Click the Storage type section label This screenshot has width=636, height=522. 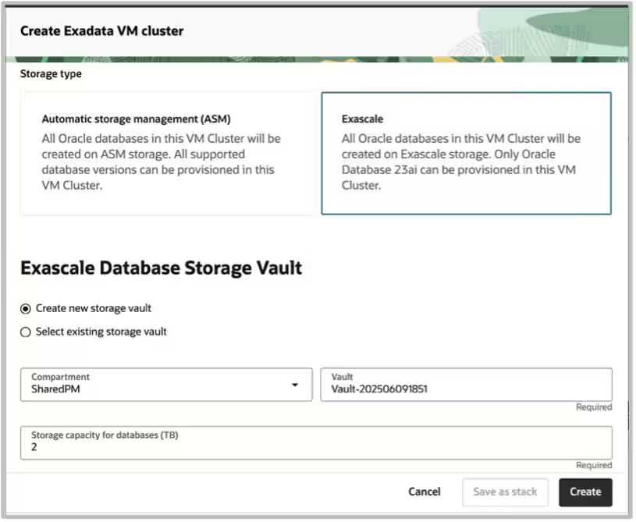pos(50,73)
